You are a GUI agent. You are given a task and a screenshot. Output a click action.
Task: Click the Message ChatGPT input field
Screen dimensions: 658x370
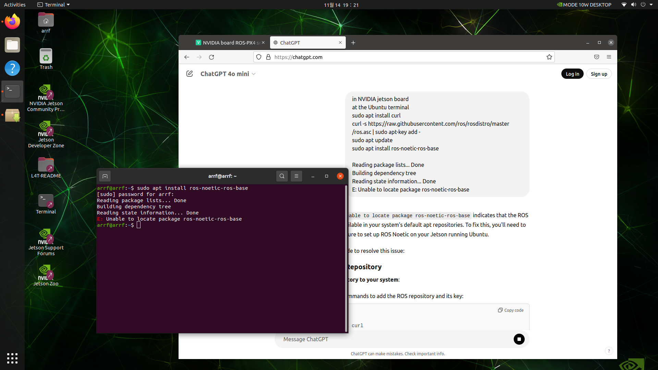(x=394, y=339)
